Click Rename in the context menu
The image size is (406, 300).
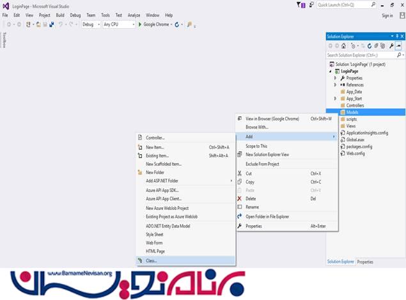tap(287, 207)
